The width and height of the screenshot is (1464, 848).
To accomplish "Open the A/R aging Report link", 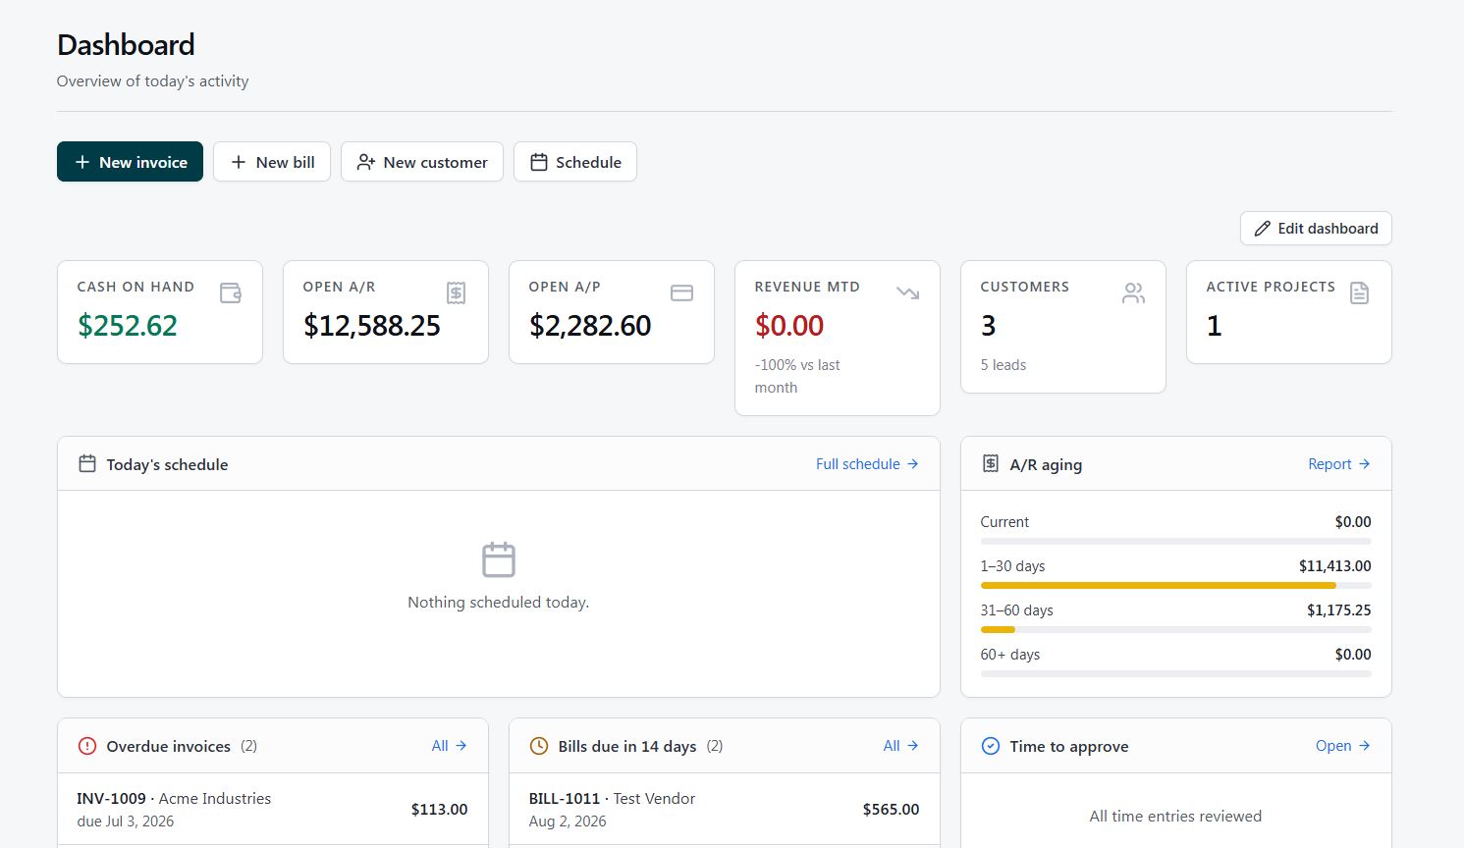I will tap(1339, 464).
